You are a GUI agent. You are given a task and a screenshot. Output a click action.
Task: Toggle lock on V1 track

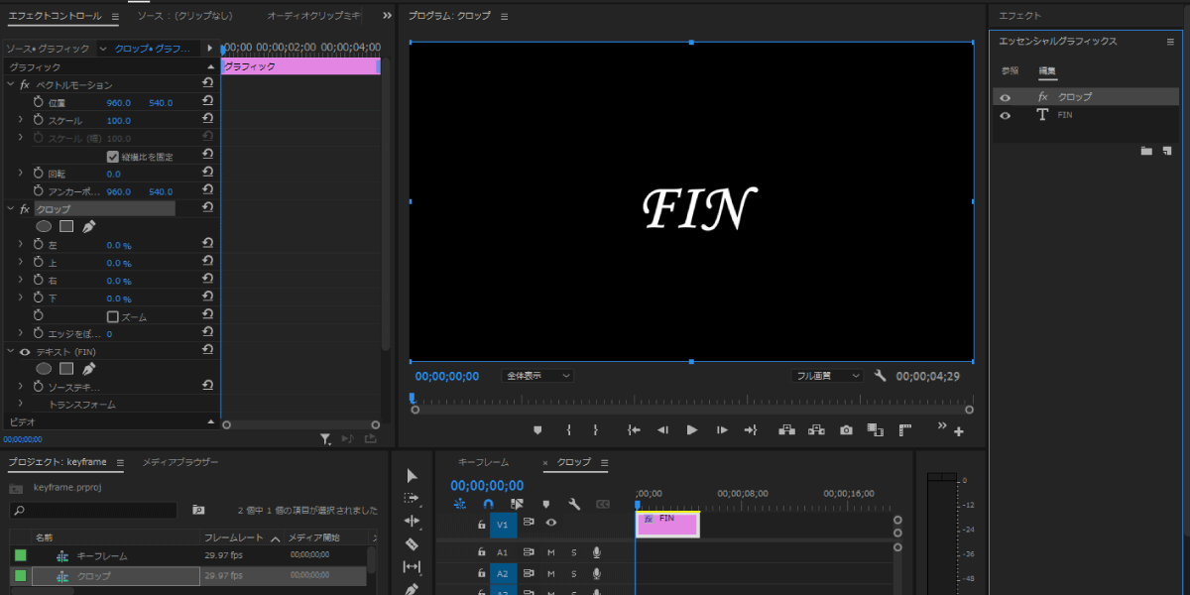(x=482, y=524)
